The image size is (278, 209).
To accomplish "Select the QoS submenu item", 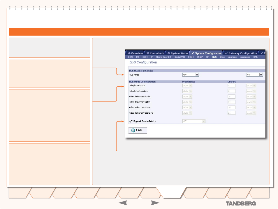I will (x=214, y=57).
